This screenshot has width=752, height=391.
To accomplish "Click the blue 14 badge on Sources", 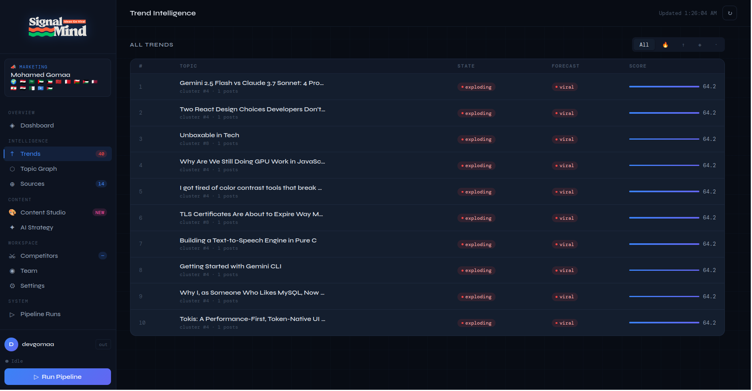I will pos(101,184).
